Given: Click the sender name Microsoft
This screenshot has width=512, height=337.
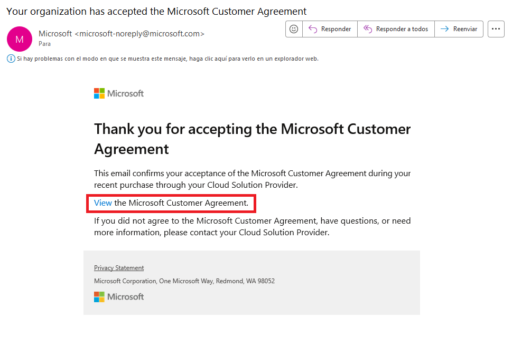Looking at the screenshot, I should point(55,34).
